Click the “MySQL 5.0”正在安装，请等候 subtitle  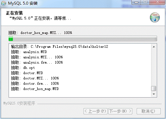tap(40, 18)
